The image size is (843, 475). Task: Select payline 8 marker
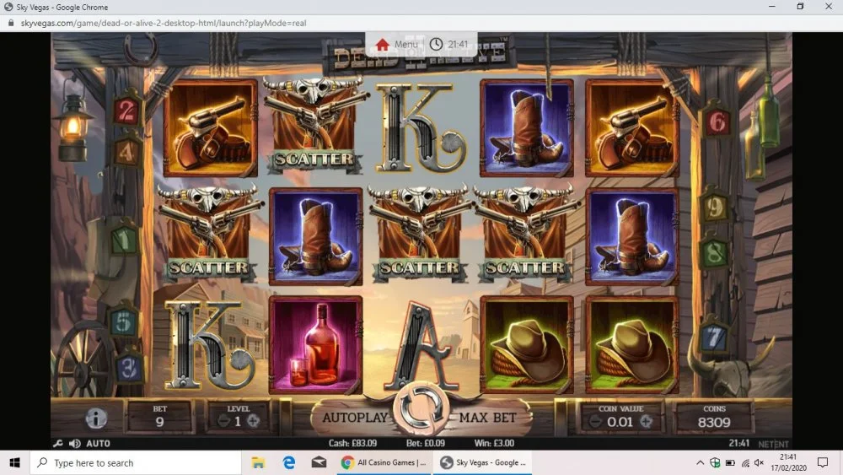714,251
